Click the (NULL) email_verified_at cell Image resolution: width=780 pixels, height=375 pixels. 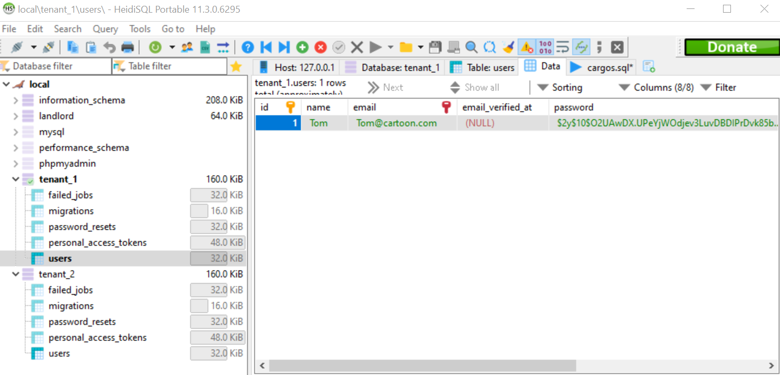[503, 123]
